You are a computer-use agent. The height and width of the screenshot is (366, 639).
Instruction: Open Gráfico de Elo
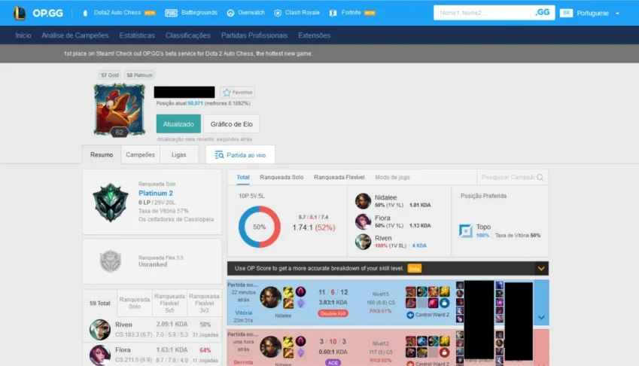(x=232, y=124)
